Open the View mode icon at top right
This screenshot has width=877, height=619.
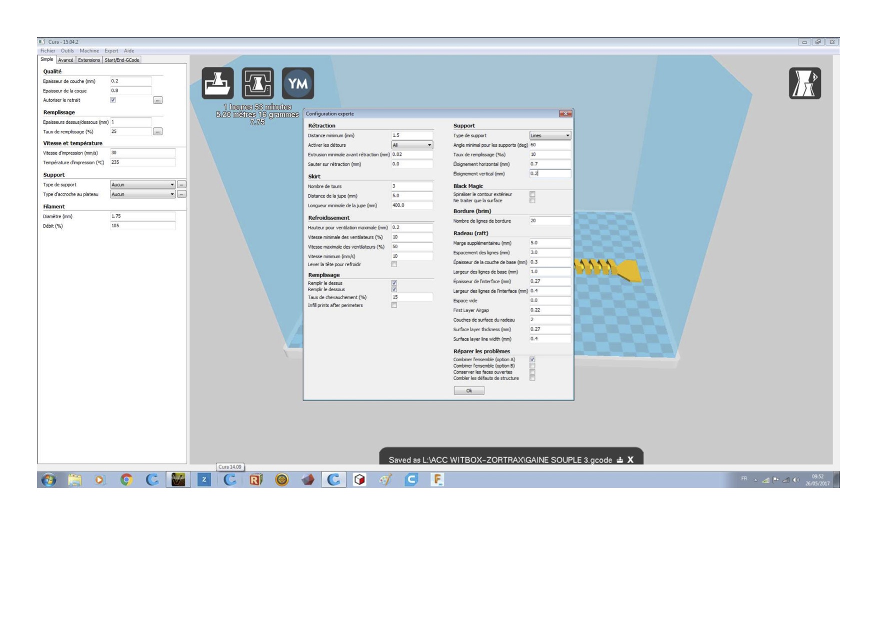pyautogui.click(x=804, y=83)
